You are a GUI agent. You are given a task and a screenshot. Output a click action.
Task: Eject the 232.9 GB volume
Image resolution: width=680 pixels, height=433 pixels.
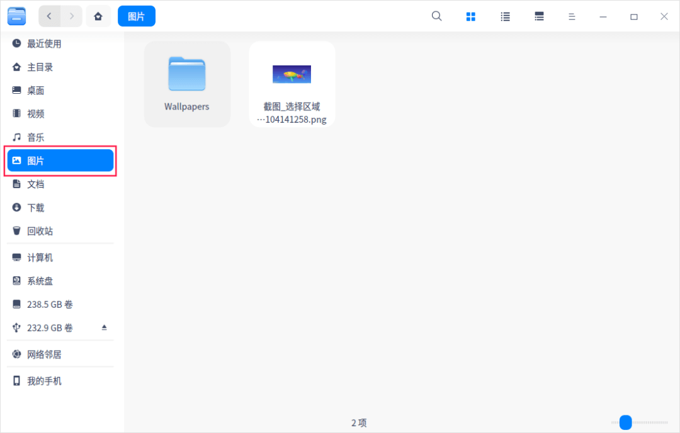[x=104, y=327]
